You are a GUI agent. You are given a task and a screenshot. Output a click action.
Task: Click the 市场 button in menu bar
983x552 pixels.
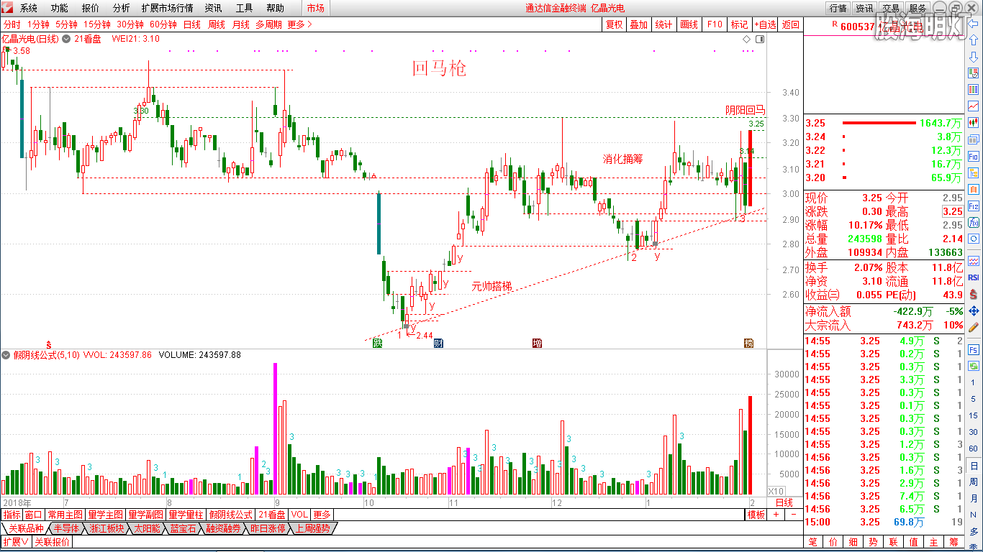(315, 8)
